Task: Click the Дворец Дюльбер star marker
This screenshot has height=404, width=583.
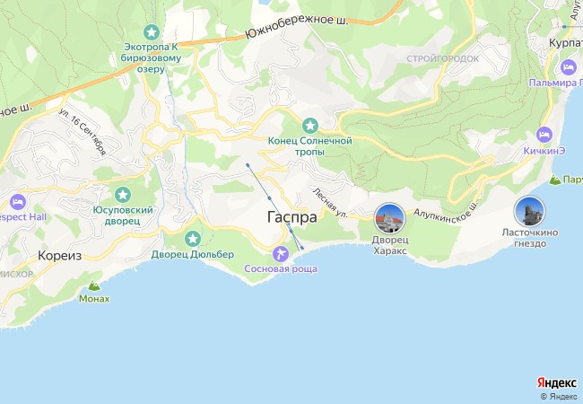Action: coord(193,239)
